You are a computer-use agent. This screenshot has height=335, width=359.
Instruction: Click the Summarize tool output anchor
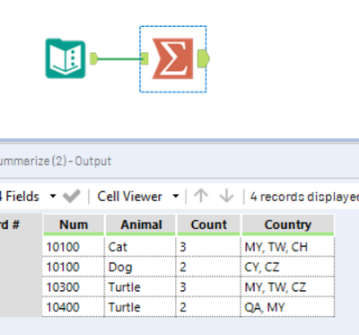pyautogui.click(x=204, y=58)
